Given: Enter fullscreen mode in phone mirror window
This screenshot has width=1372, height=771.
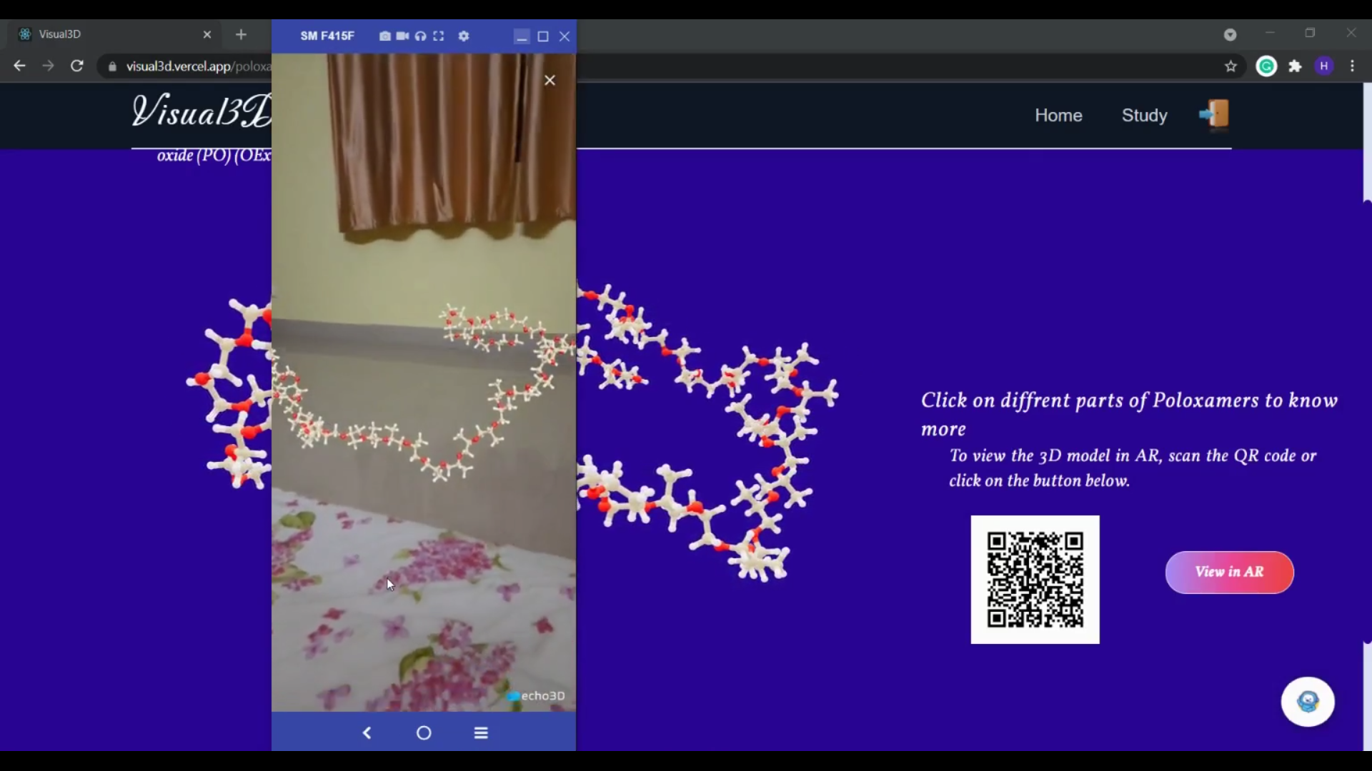Looking at the screenshot, I should (439, 36).
